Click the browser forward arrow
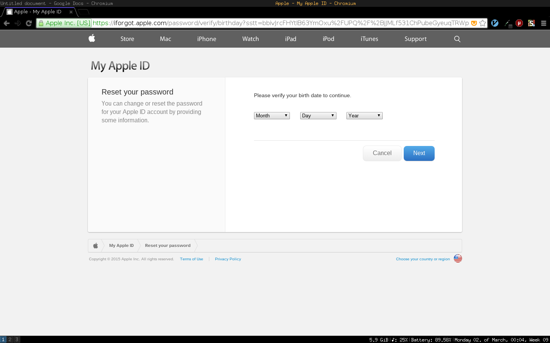The image size is (550, 343). [x=18, y=23]
